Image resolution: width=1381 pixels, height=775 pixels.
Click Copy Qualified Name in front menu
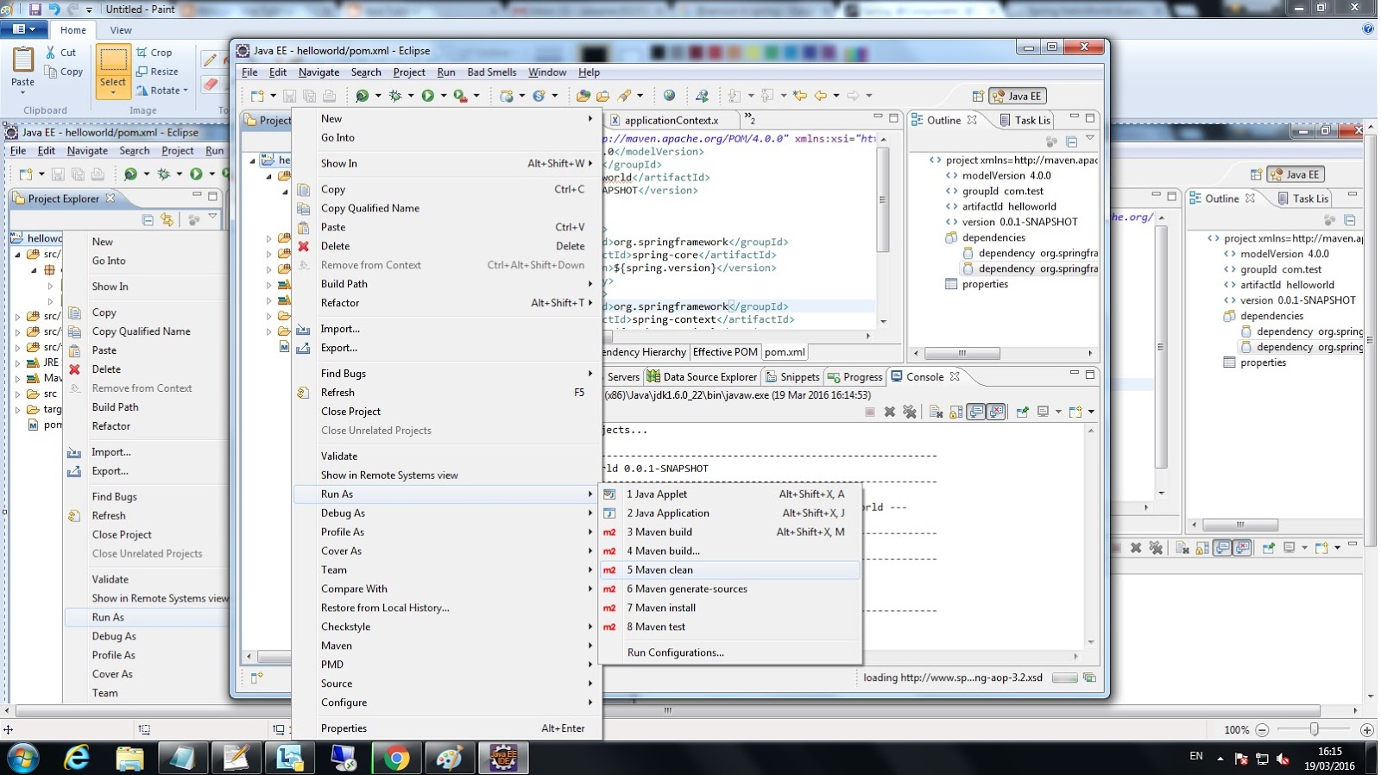(x=446, y=208)
